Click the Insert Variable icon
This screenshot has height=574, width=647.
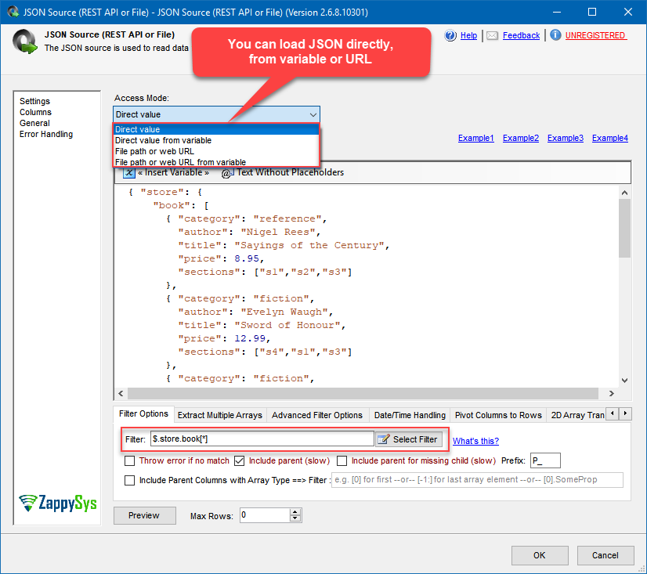coord(129,173)
